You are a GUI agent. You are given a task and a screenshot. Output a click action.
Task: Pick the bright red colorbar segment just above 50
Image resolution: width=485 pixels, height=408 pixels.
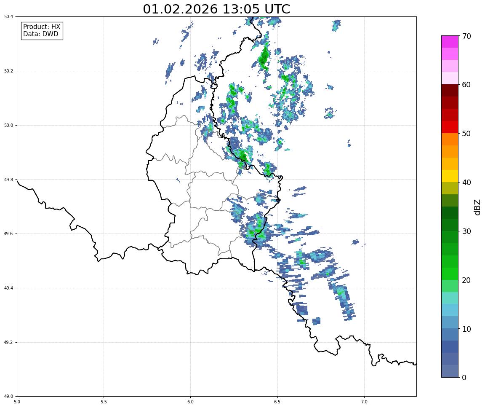[450, 127]
